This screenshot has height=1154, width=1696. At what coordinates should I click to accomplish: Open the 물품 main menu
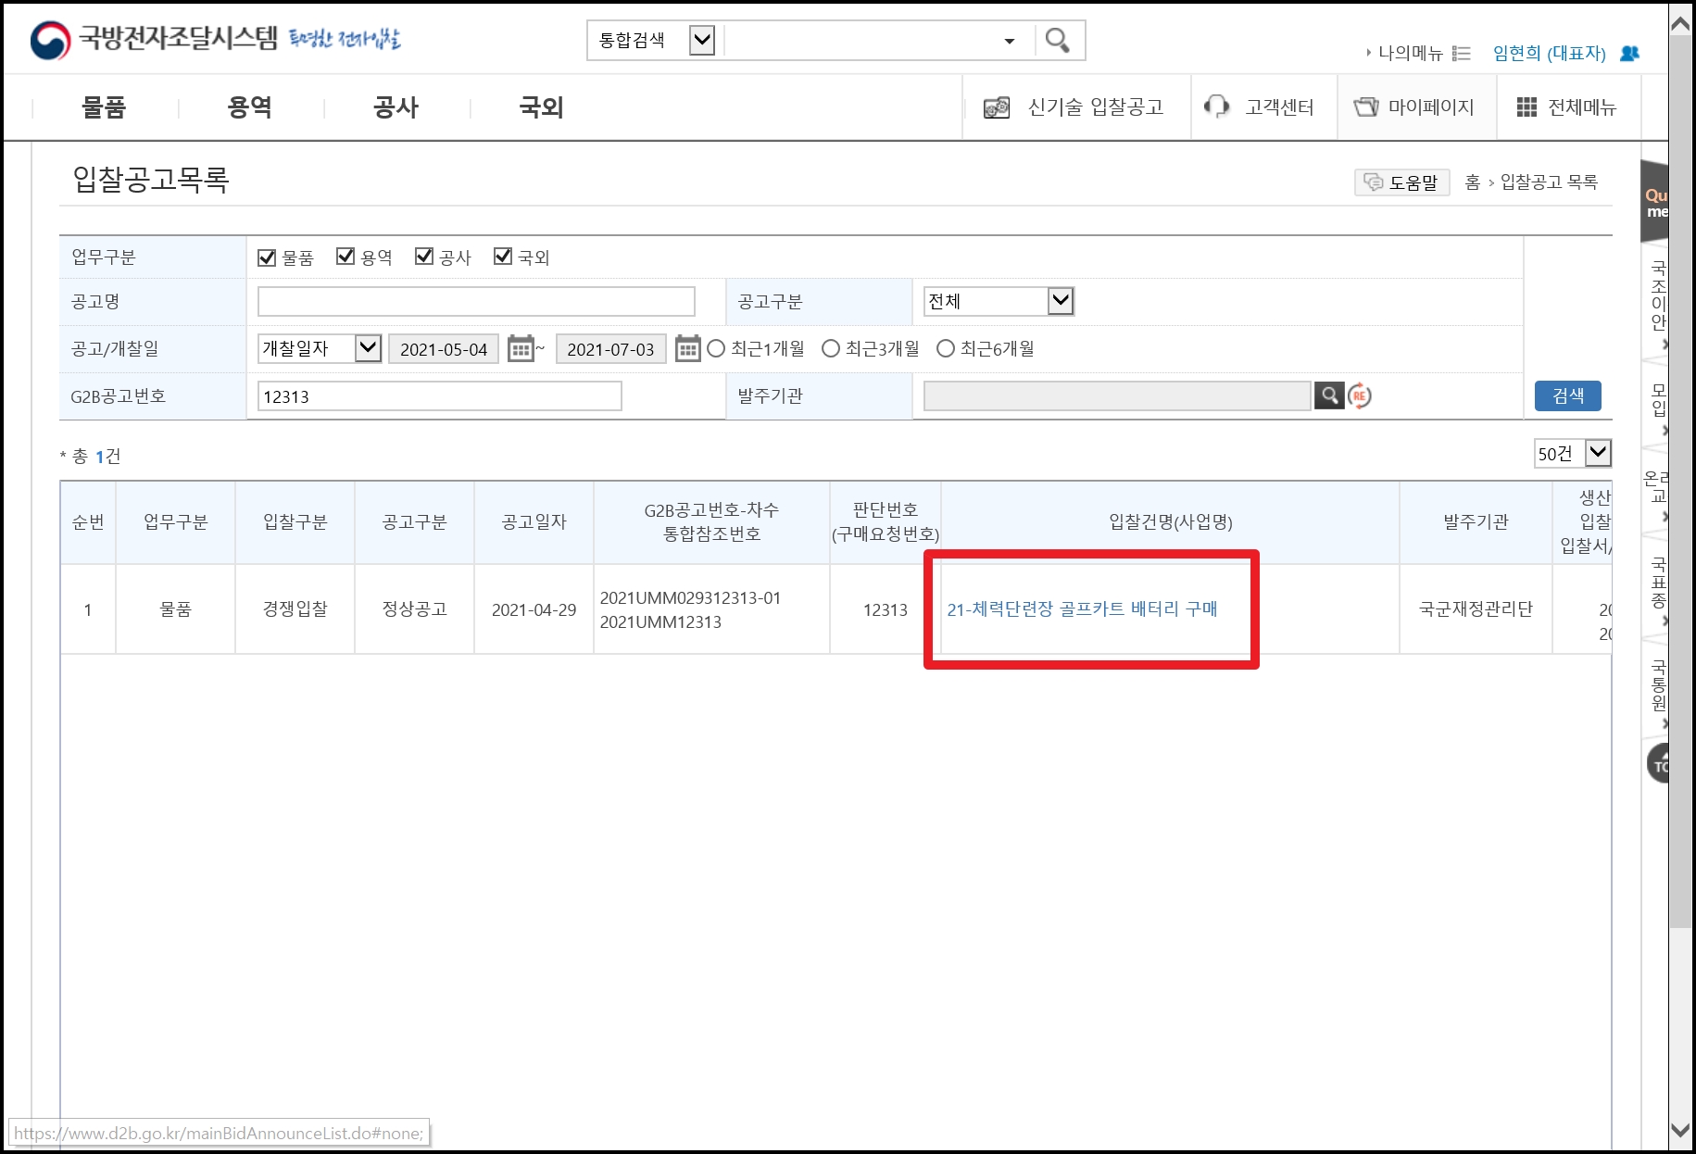click(104, 107)
